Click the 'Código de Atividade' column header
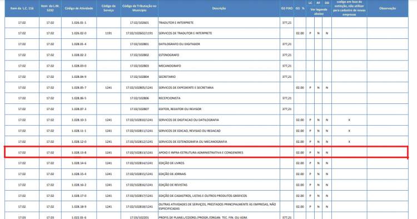 (79, 8)
